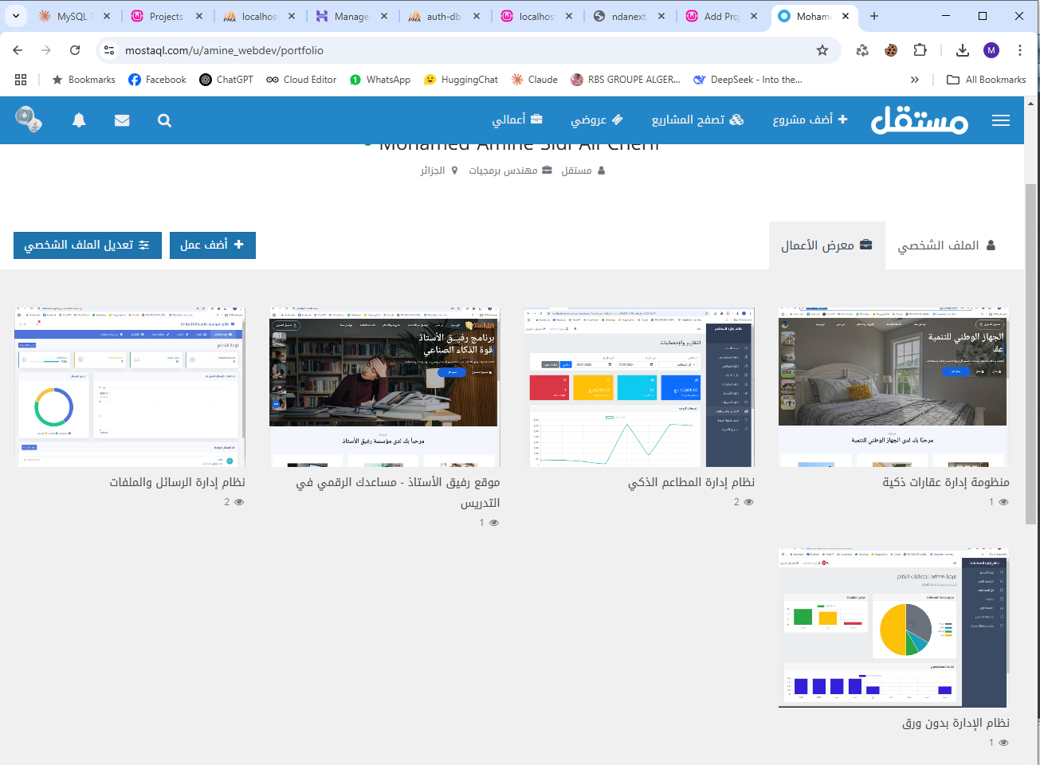Click the page vertical scrollbar

[x=1031, y=351]
